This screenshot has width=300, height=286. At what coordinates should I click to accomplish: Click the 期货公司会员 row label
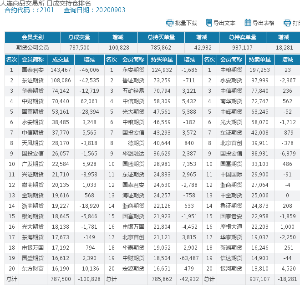tap(33, 48)
